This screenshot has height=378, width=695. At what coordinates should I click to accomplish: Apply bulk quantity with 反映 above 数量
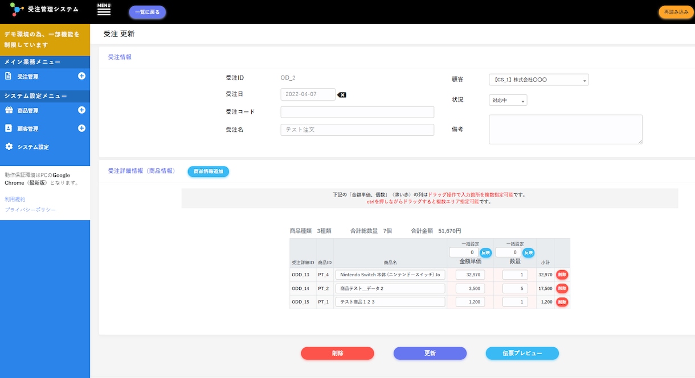tap(529, 252)
